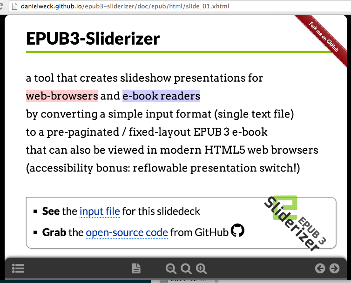Click the bold word 'Grab'
Image resolution: width=351 pixels, height=283 pixels.
(54, 232)
